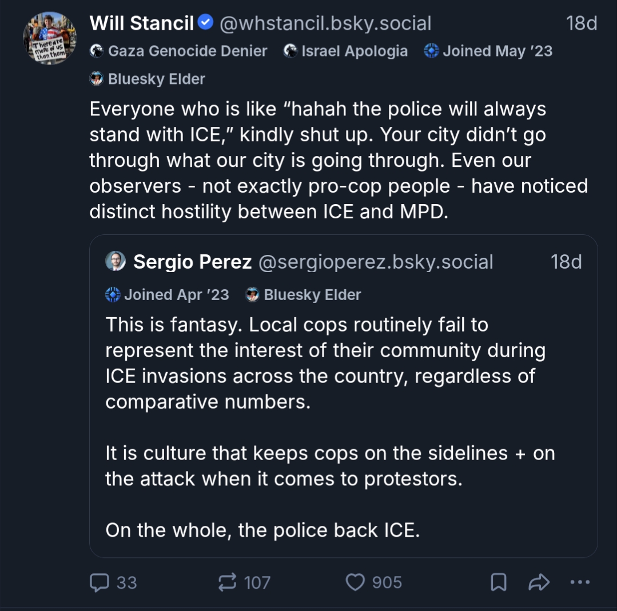Like the post with heart icon
The height and width of the screenshot is (611, 617).
[x=355, y=582]
